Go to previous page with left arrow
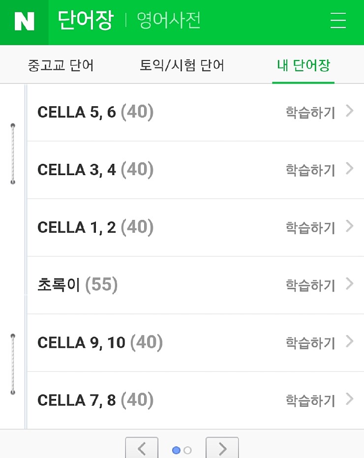 click(x=142, y=448)
